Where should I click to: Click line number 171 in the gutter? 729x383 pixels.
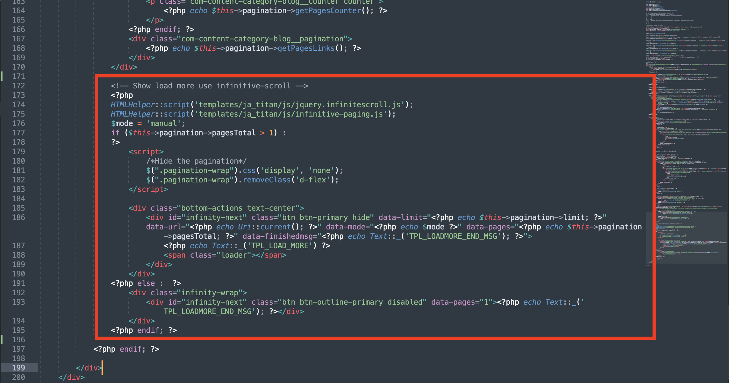pyautogui.click(x=18, y=76)
